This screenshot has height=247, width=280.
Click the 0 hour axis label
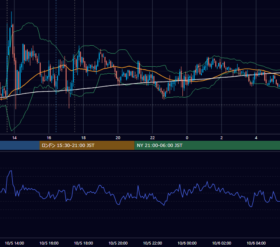point(187,138)
